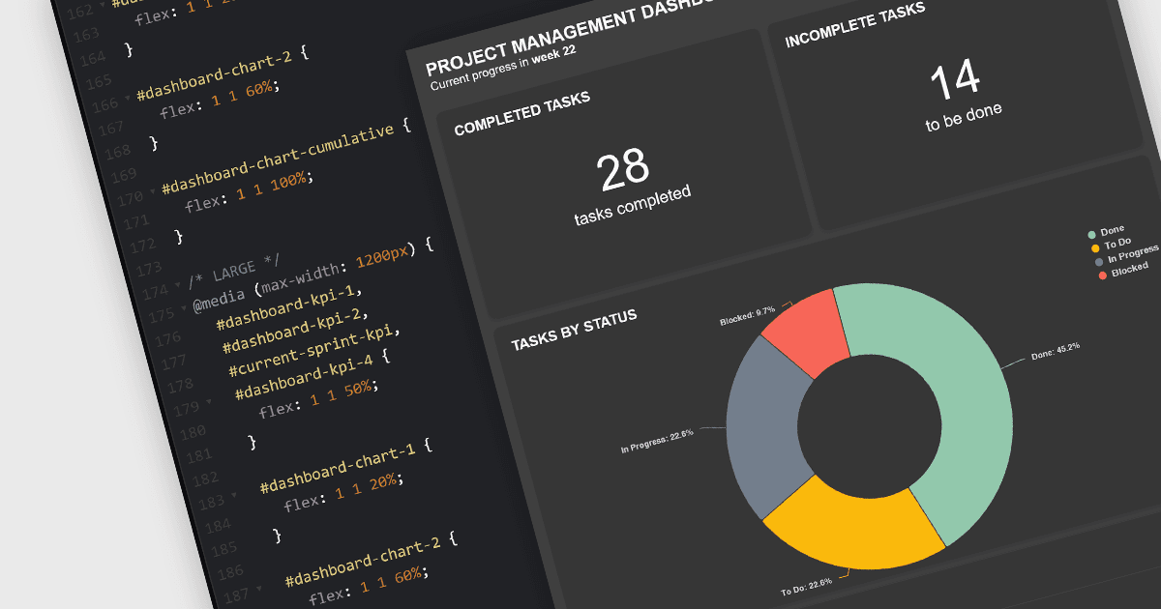
Task: Toggle the In Progress legend entry
Action: point(1127,256)
